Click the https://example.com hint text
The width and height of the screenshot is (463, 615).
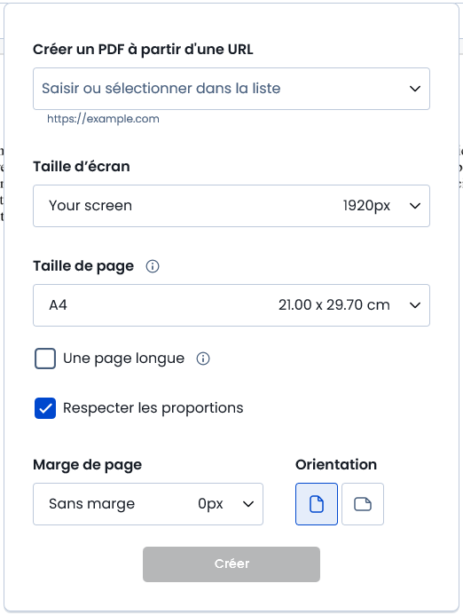[103, 119]
